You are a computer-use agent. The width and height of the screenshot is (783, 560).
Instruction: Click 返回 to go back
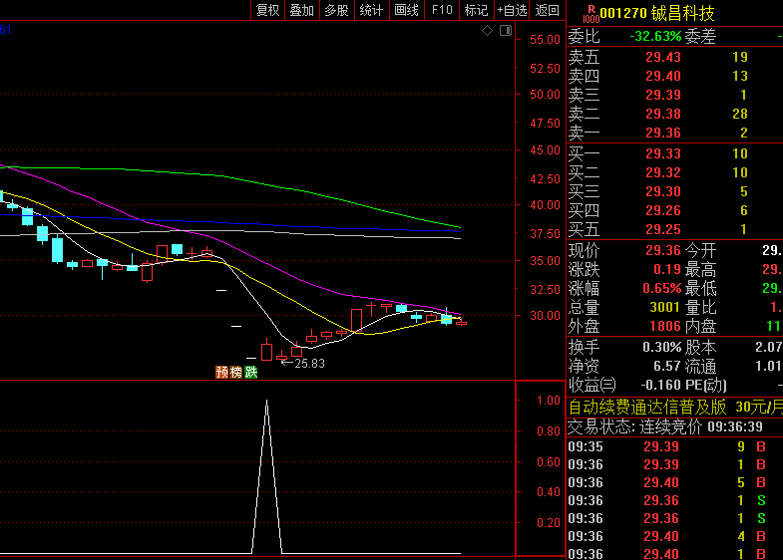[548, 10]
